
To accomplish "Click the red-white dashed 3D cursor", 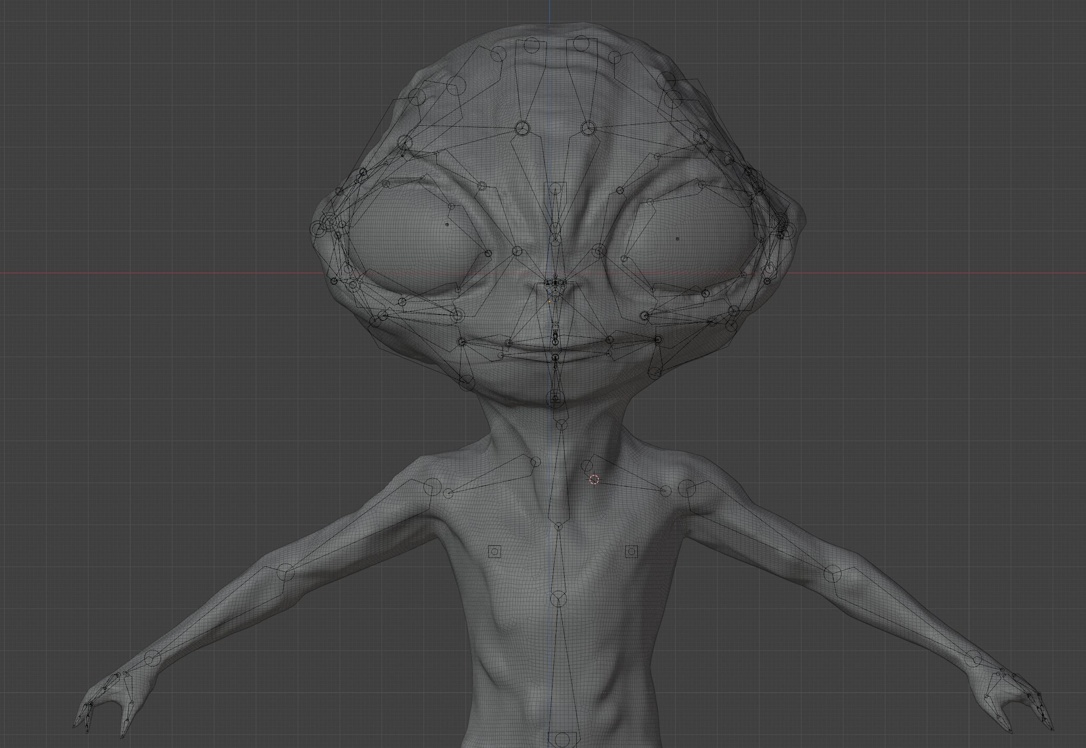I will pos(594,479).
